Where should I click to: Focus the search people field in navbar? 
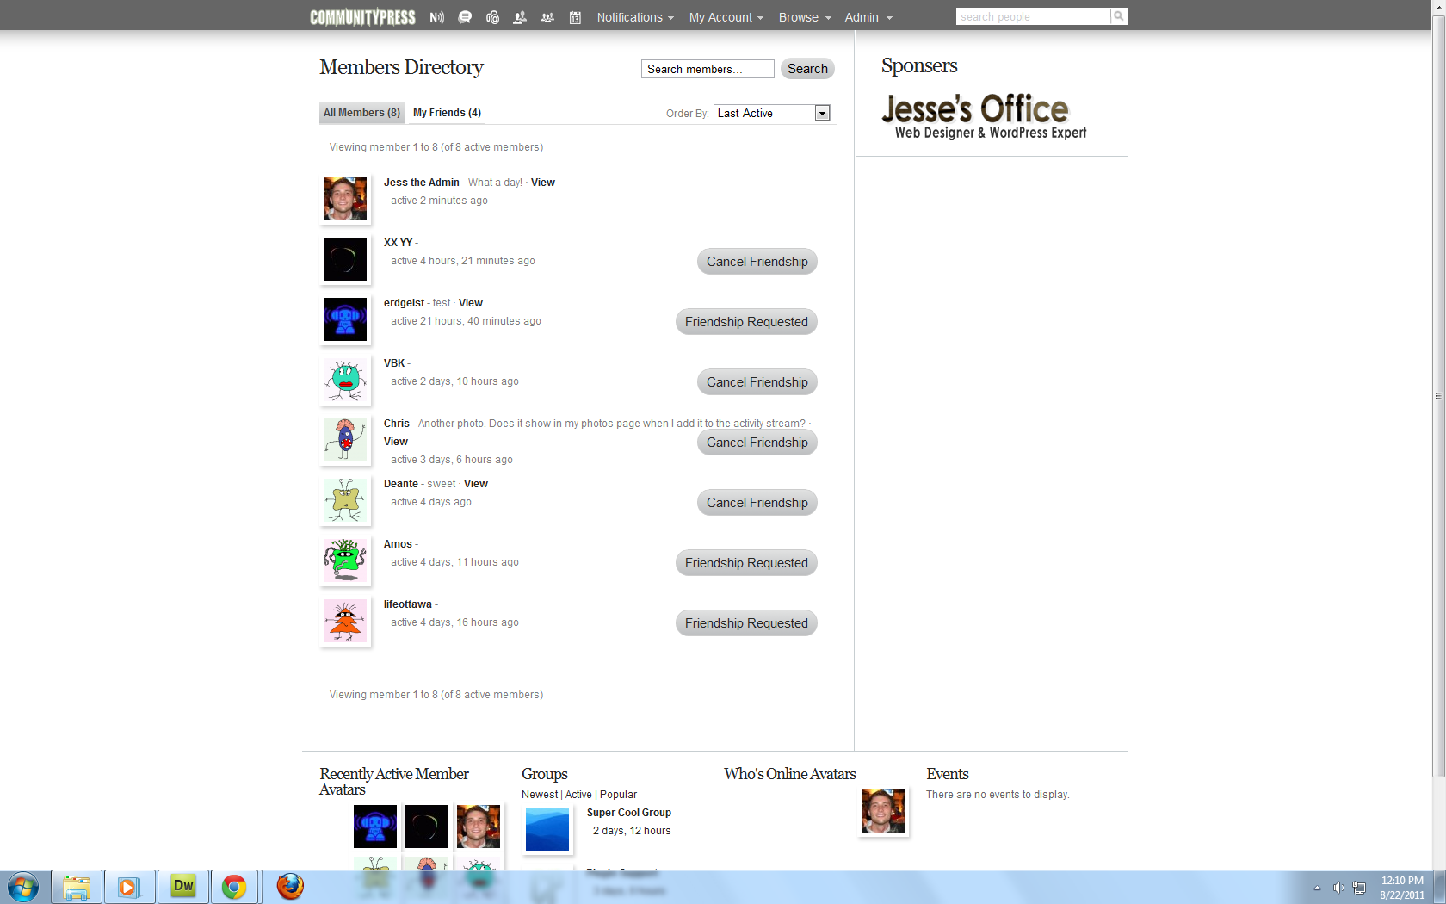click(1033, 16)
